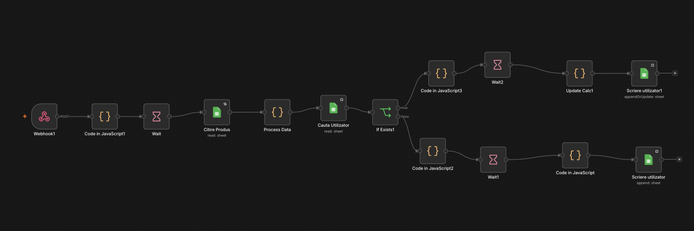Click the Wait1 node output connector

(x=506, y=160)
